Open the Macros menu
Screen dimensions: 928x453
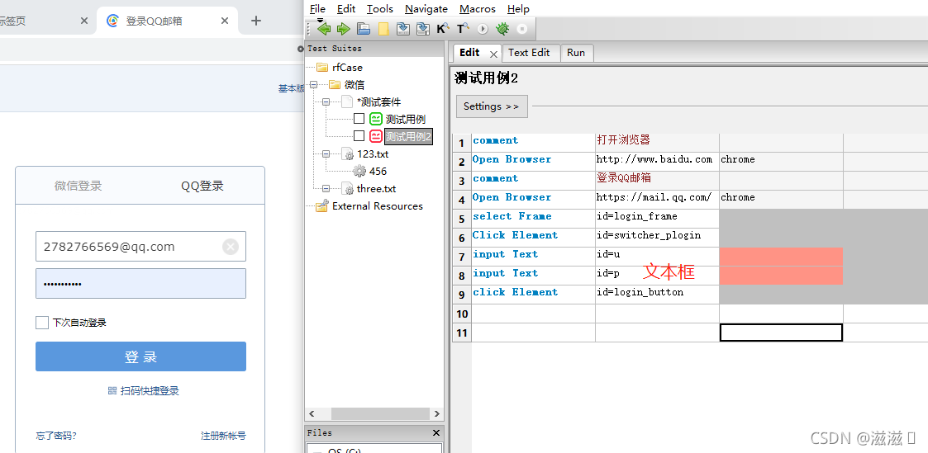coord(478,9)
